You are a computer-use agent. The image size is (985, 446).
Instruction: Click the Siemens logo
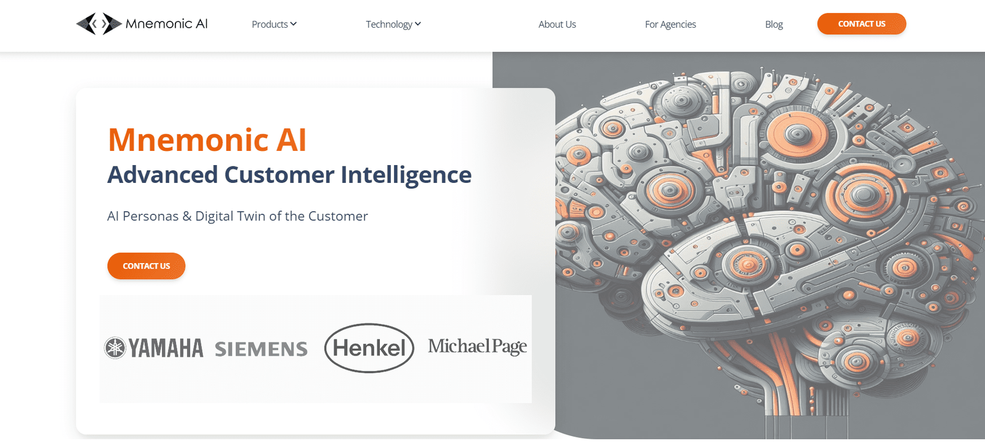(x=261, y=349)
